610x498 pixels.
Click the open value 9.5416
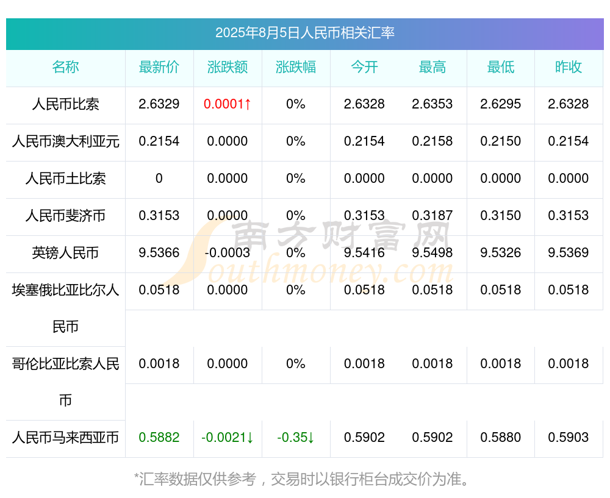pos(364,252)
